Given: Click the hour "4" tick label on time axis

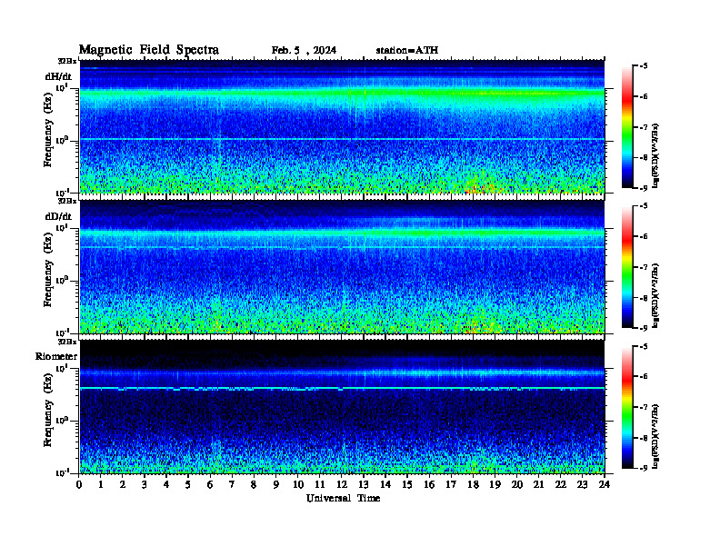Looking at the screenshot, I should [166, 485].
